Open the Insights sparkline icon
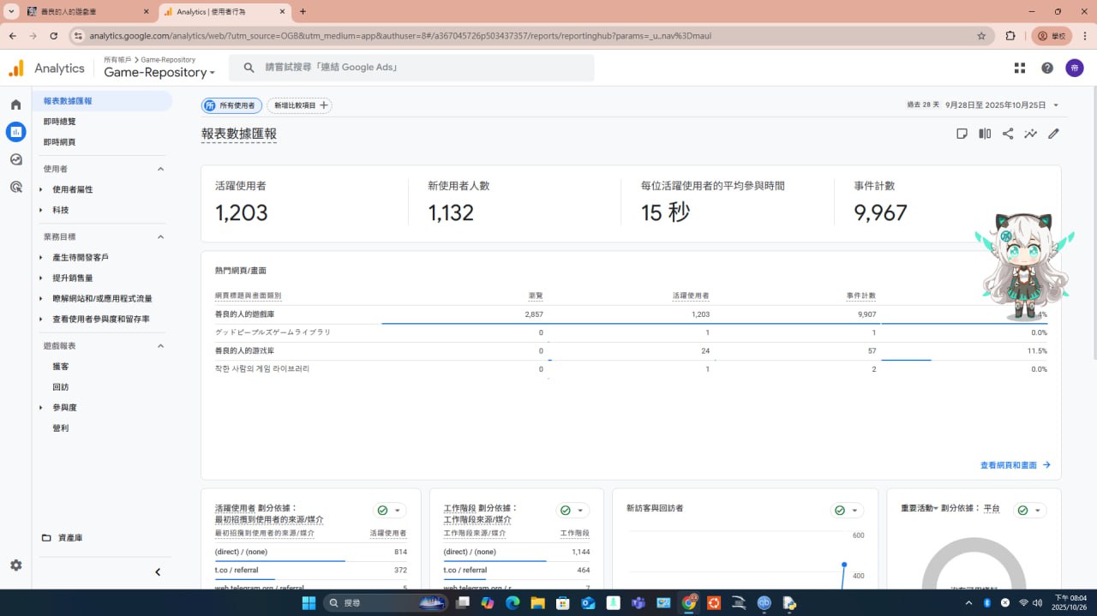1097x616 pixels. coord(1030,134)
